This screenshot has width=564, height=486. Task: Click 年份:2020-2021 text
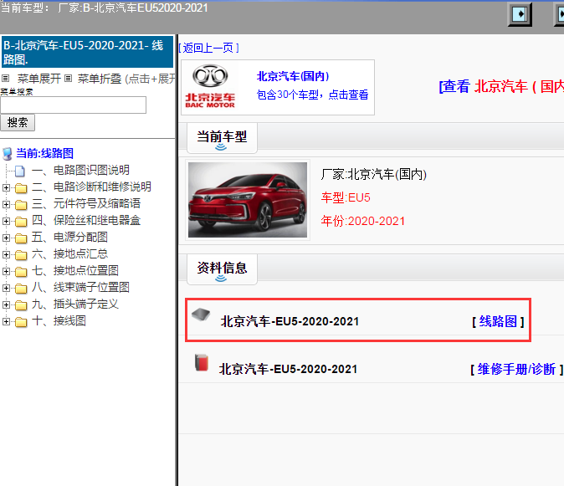[363, 221]
